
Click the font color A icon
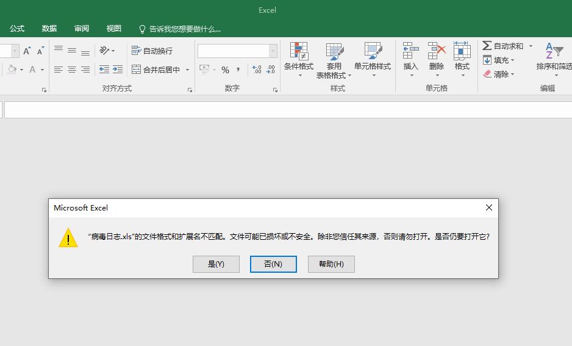pyautogui.click(x=32, y=70)
